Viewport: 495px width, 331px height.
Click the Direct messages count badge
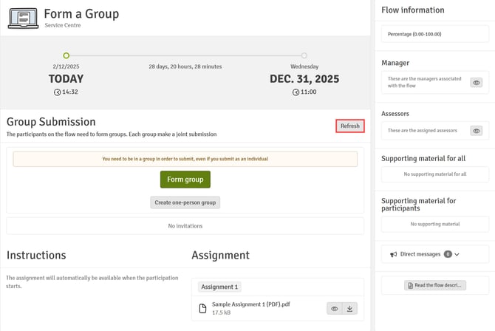point(448,254)
